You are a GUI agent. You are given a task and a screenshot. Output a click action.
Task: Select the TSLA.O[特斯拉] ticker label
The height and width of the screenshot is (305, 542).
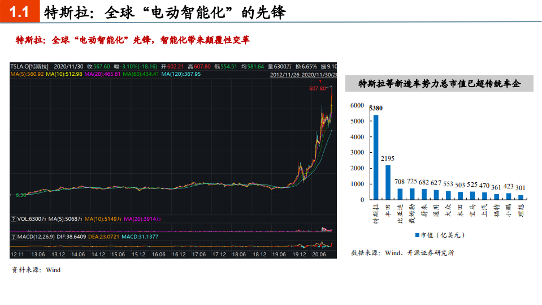point(29,66)
